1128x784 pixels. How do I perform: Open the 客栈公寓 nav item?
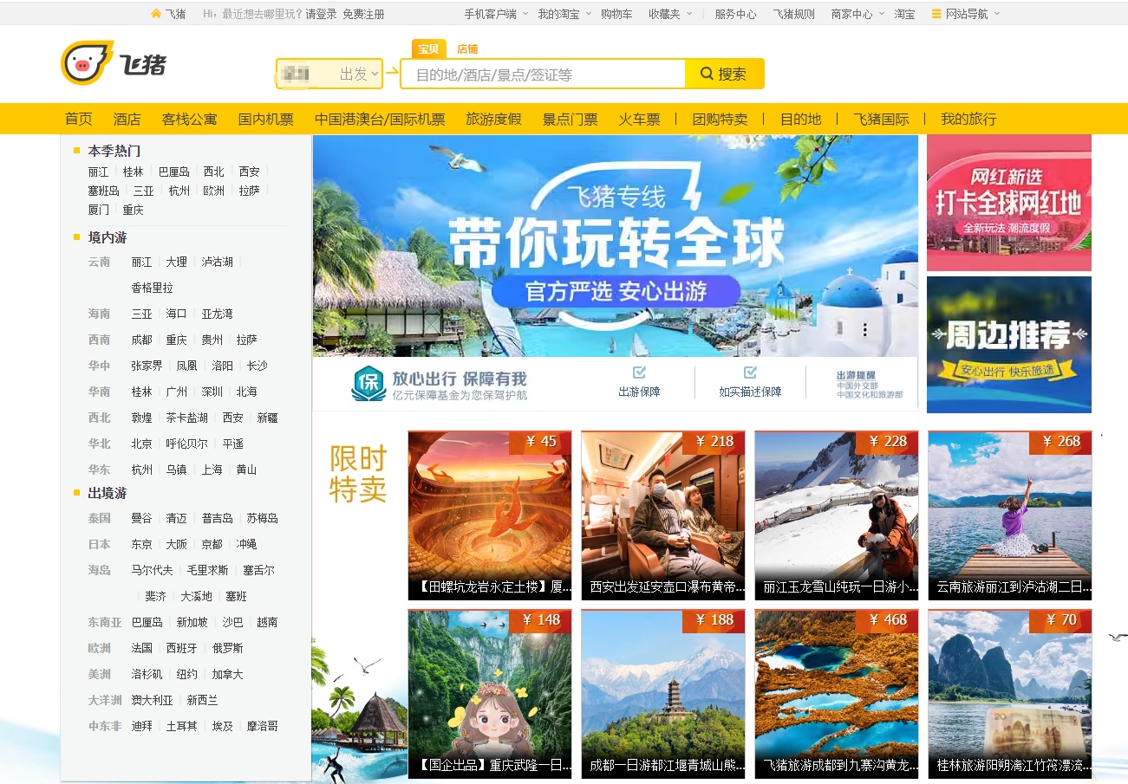tap(189, 120)
